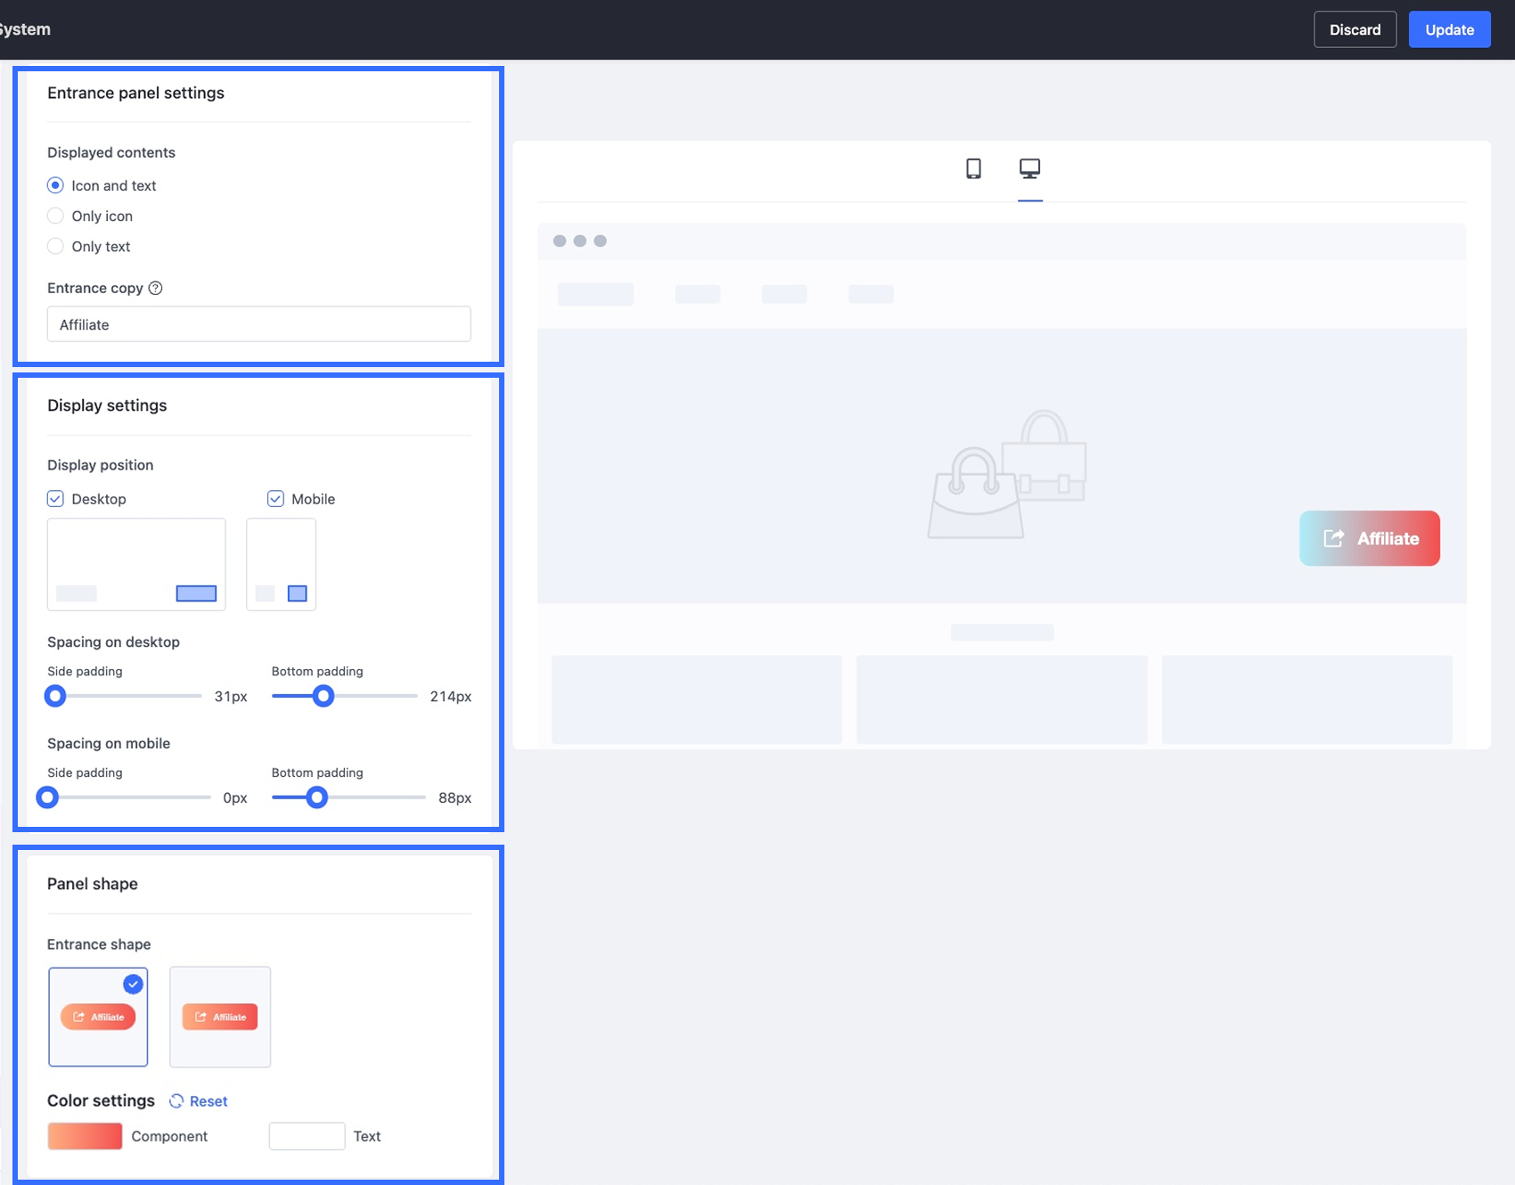Click the Entrance copy text field

coord(258,324)
